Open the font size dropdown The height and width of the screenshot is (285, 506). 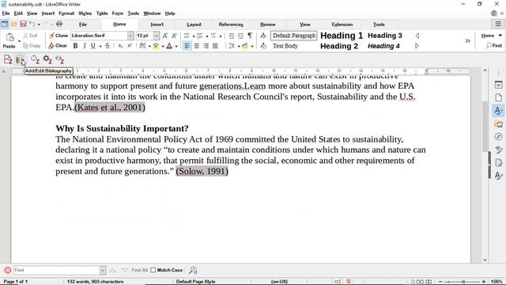(157, 36)
